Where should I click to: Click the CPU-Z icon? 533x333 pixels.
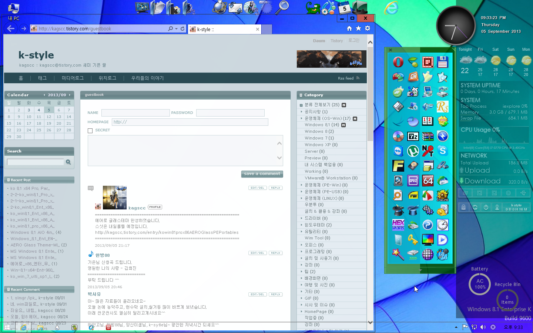(413, 181)
